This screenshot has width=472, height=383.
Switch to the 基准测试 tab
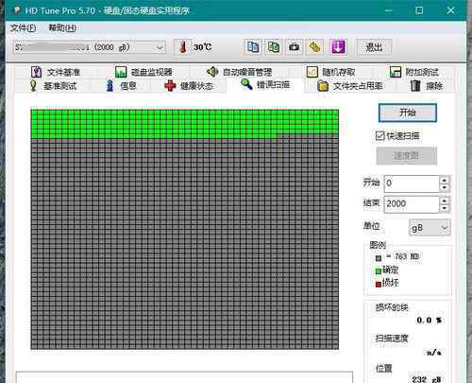pyautogui.click(x=53, y=85)
